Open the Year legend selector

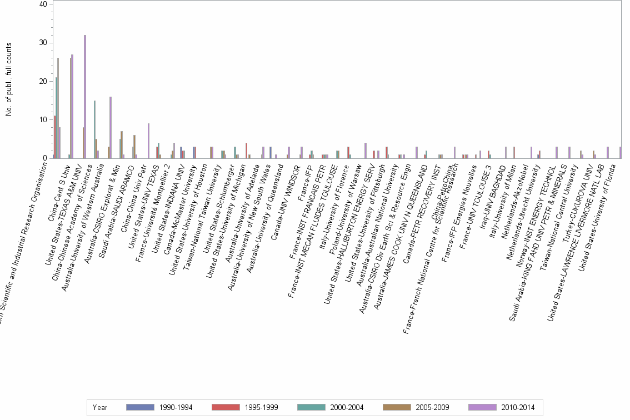tap(100, 407)
